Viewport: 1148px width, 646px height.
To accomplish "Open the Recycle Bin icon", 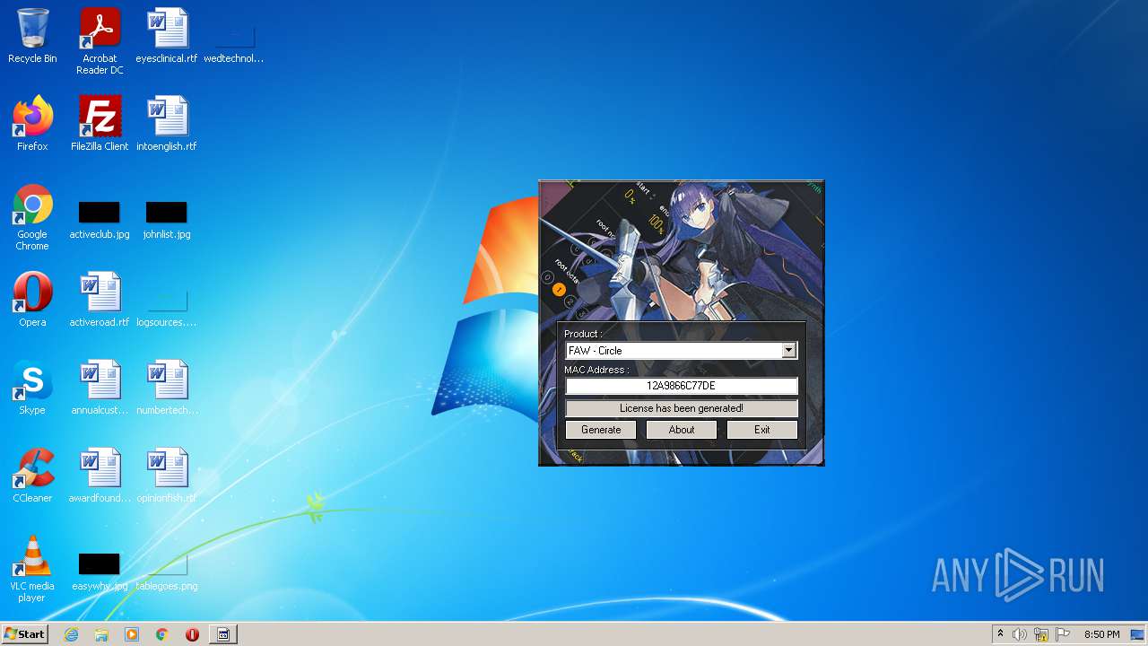I will point(32,36).
